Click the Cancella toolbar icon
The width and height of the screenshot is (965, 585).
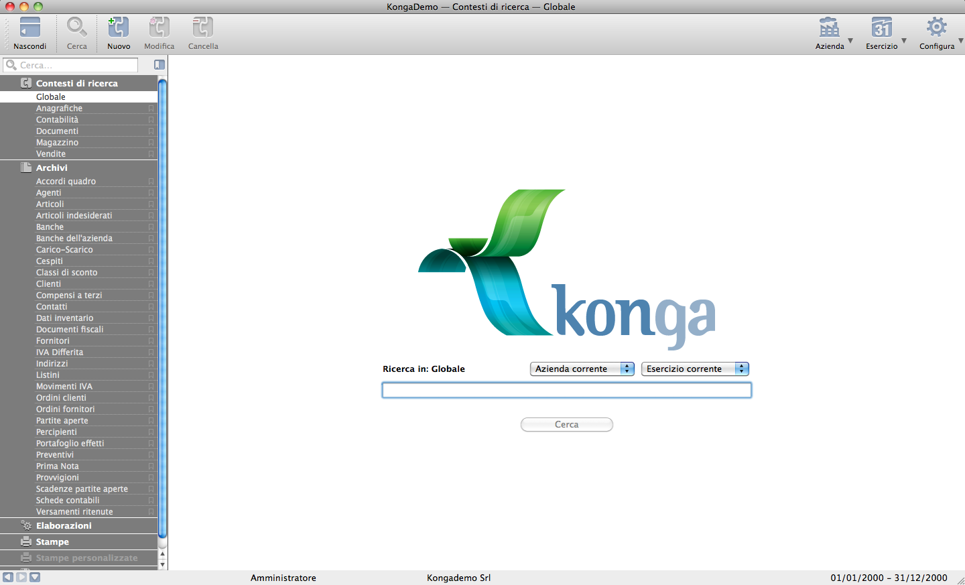pos(202,28)
